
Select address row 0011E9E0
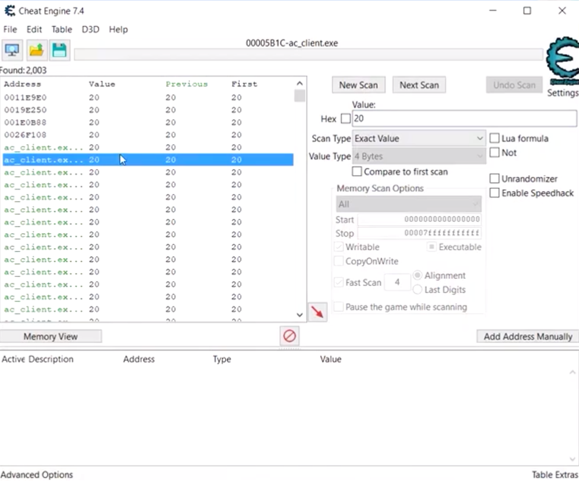pos(26,97)
